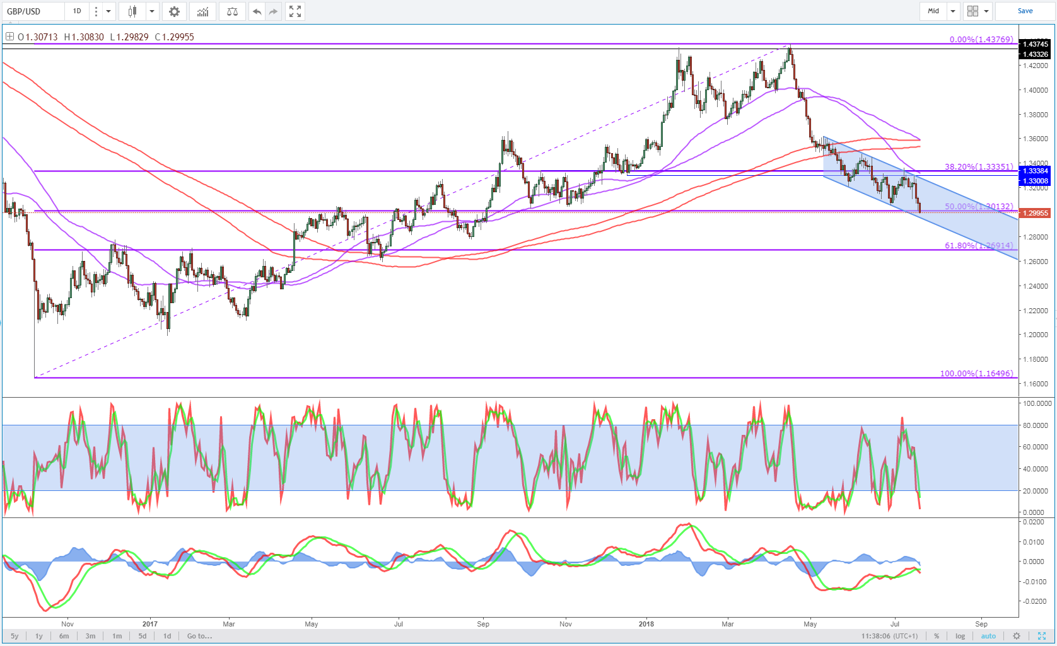Expand the Mid price type dropdown

click(953, 11)
